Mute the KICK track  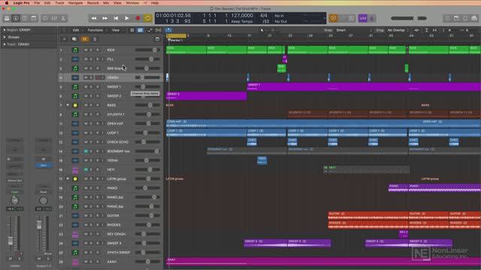click(86, 50)
